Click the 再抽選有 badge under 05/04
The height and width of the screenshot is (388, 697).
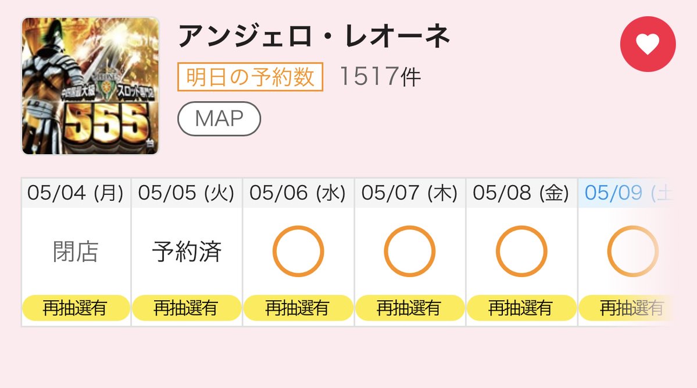(76, 308)
